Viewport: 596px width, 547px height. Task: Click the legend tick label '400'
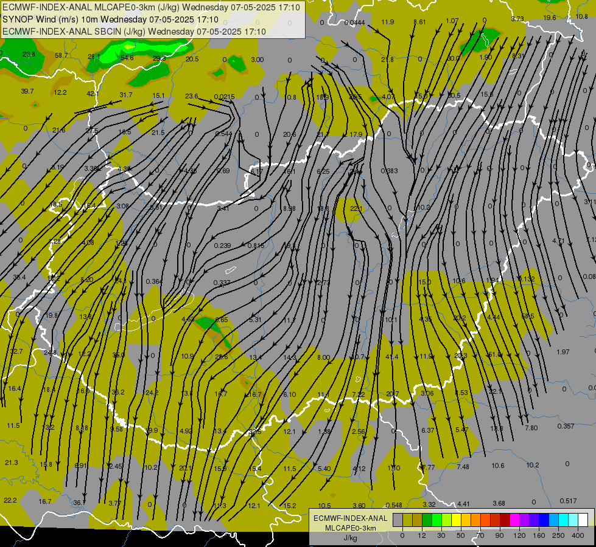tap(578, 535)
